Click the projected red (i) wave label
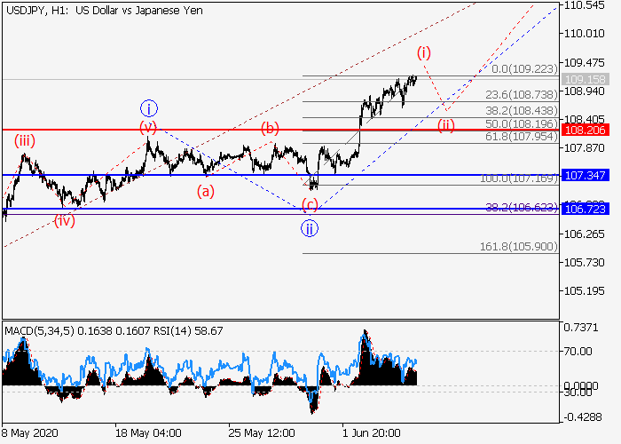Screen dimensions: 621x444 click(x=424, y=52)
